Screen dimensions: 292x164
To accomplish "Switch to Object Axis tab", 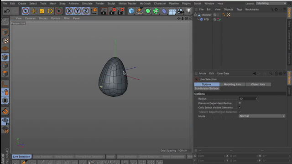I will click(258, 84).
